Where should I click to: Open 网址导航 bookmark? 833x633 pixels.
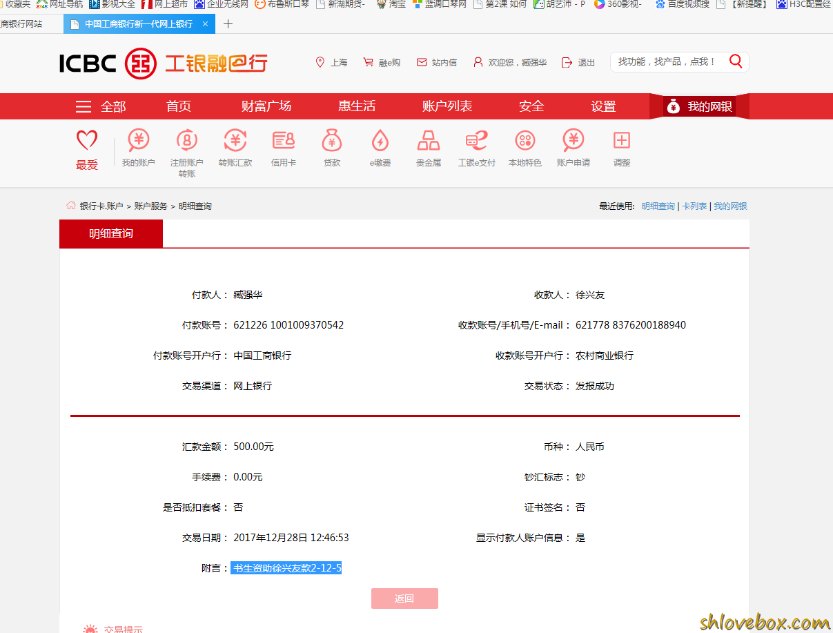coord(60,4)
